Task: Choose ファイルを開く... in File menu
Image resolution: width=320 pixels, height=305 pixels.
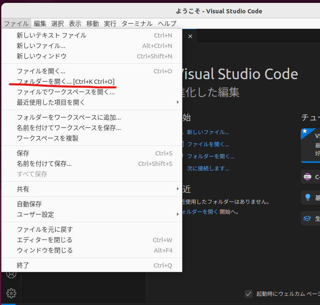Action: click(92, 71)
